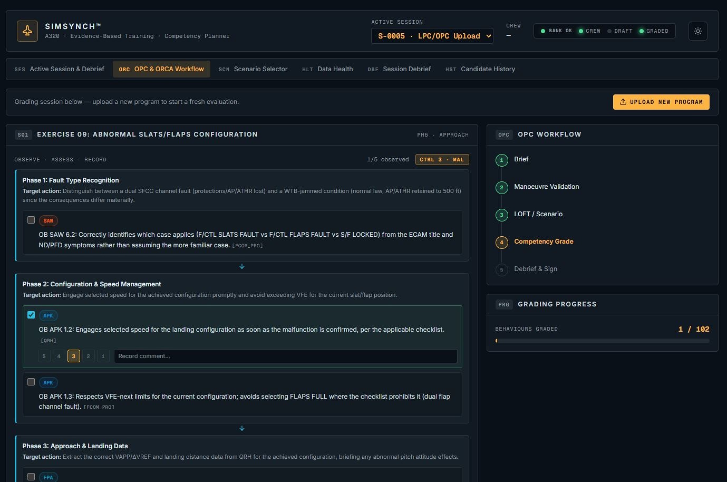Click the Debrief & Sign step label
The width and height of the screenshot is (727, 482).
(x=536, y=269)
